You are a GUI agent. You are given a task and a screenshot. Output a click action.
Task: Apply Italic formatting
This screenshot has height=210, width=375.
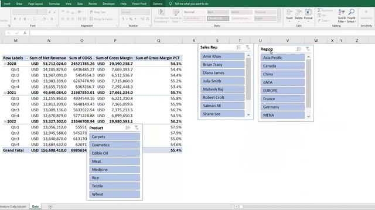tap(20, 19)
